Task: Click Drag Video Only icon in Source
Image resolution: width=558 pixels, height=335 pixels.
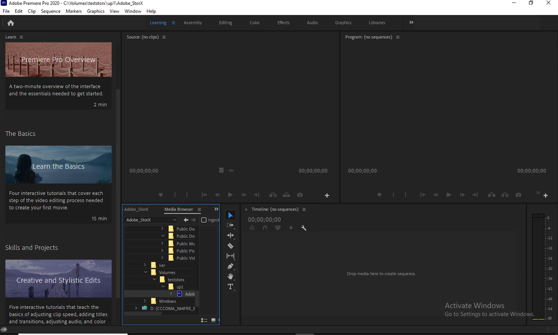Action: click(x=221, y=170)
